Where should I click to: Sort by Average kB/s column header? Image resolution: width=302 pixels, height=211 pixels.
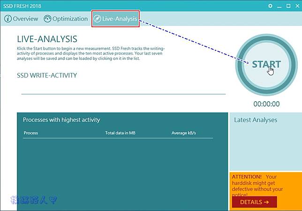(x=183, y=133)
